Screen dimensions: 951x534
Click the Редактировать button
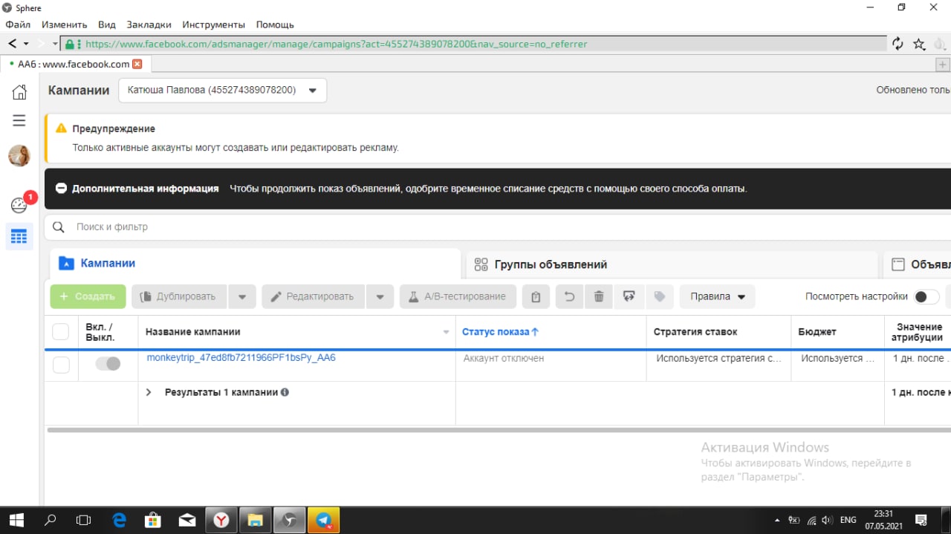point(313,296)
